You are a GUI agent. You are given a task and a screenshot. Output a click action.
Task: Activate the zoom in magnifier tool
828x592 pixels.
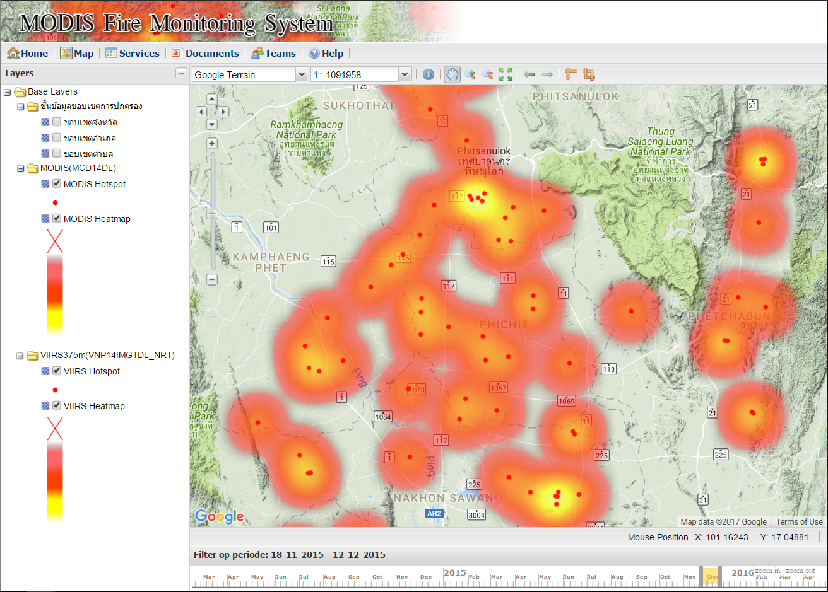point(470,74)
